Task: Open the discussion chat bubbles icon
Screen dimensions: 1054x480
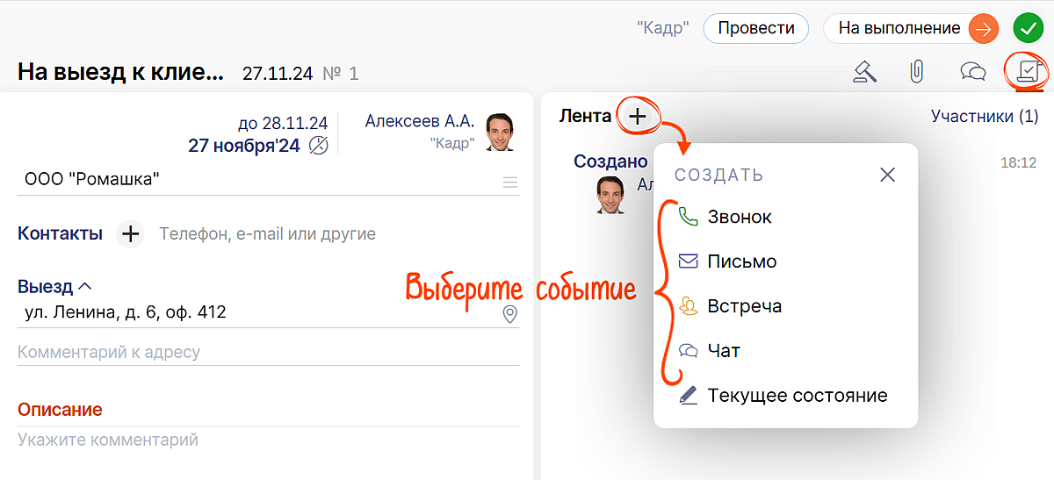Action: point(972,71)
